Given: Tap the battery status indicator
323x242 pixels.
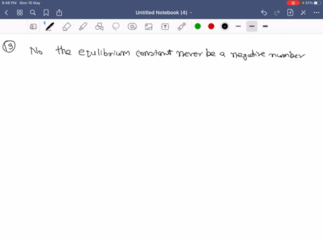Looking at the screenshot, I should pyautogui.click(x=318, y=3).
